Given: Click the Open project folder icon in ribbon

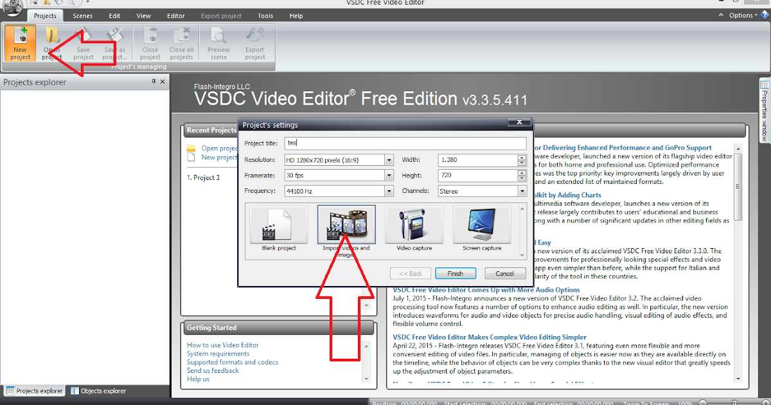Looking at the screenshot, I should click(52, 43).
